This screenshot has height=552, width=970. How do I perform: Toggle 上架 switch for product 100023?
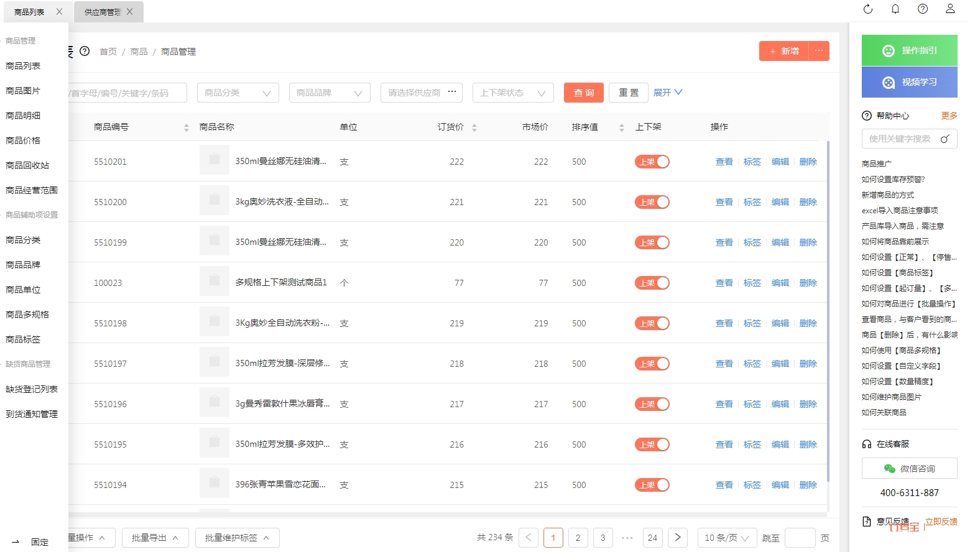(652, 283)
